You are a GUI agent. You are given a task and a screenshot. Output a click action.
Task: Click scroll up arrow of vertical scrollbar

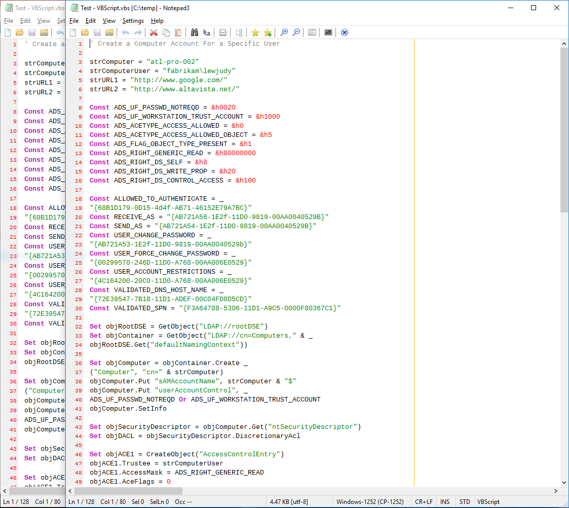click(x=564, y=44)
